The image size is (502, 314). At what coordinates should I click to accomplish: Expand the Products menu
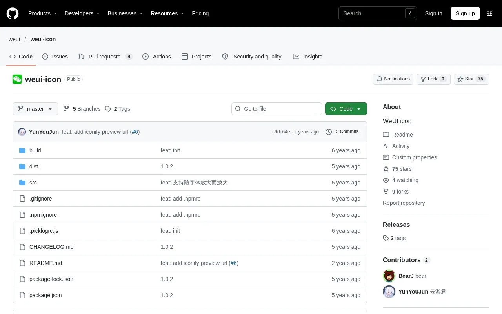click(x=42, y=13)
